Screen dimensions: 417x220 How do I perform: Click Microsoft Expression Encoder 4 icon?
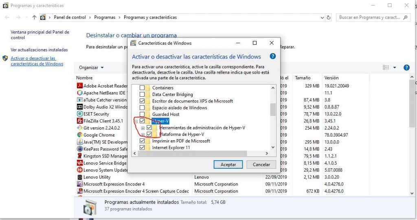pos(79,184)
